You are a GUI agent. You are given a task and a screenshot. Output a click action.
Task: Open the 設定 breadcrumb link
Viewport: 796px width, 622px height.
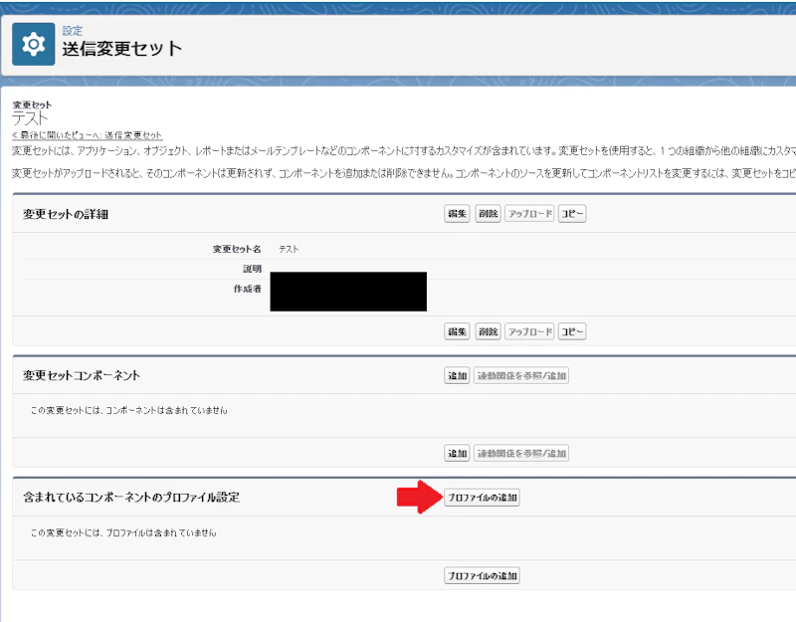(x=72, y=31)
